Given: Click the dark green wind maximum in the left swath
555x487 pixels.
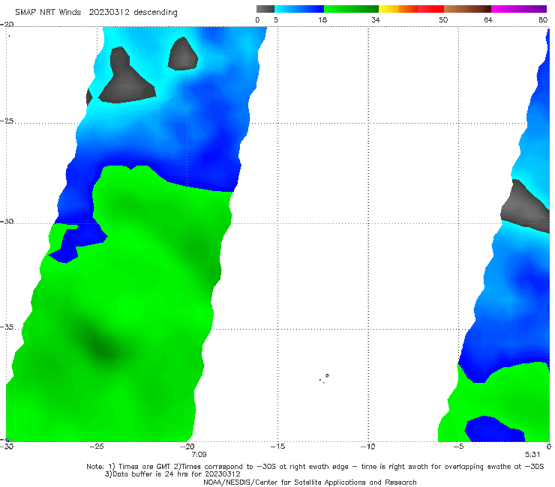Looking at the screenshot, I should coord(102,347).
